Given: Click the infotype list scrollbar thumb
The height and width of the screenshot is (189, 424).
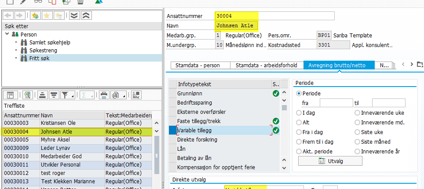Looking at the screenshot, I should pos(284,108).
